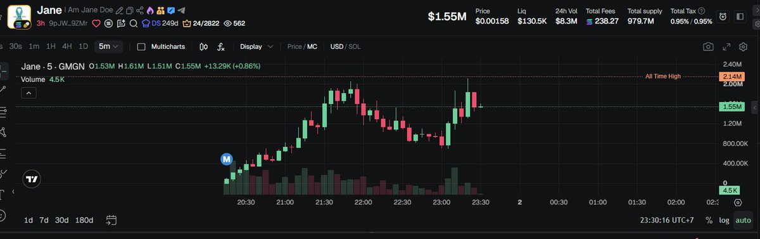Screen dimensions: 760x239
Task: Select the 30s timeframe
Action: coord(16,46)
